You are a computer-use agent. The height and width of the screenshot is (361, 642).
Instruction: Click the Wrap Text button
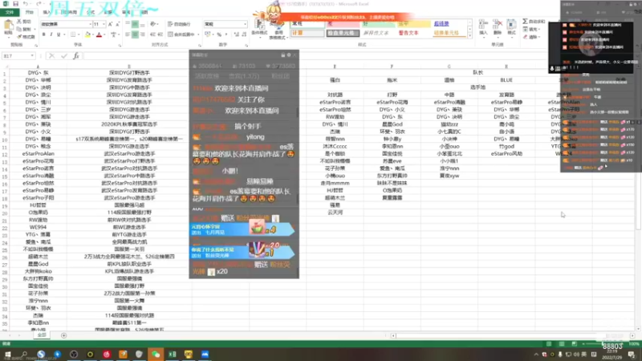coord(179,24)
